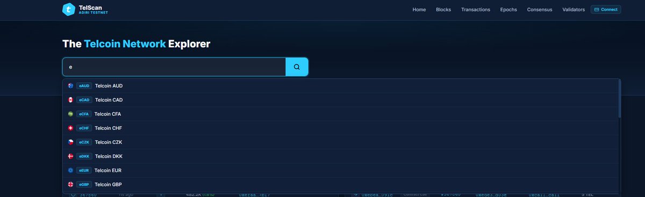
Task: Click the UK flag icon
Action: pyautogui.click(x=70, y=184)
